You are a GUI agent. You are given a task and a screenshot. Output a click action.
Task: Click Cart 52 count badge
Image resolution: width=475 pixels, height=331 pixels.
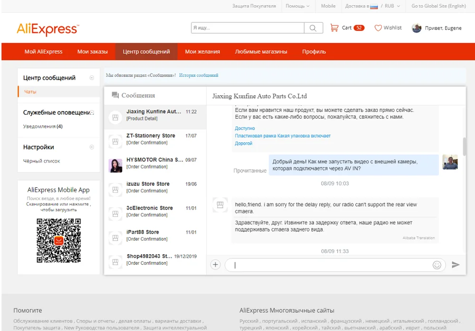pyautogui.click(x=359, y=28)
